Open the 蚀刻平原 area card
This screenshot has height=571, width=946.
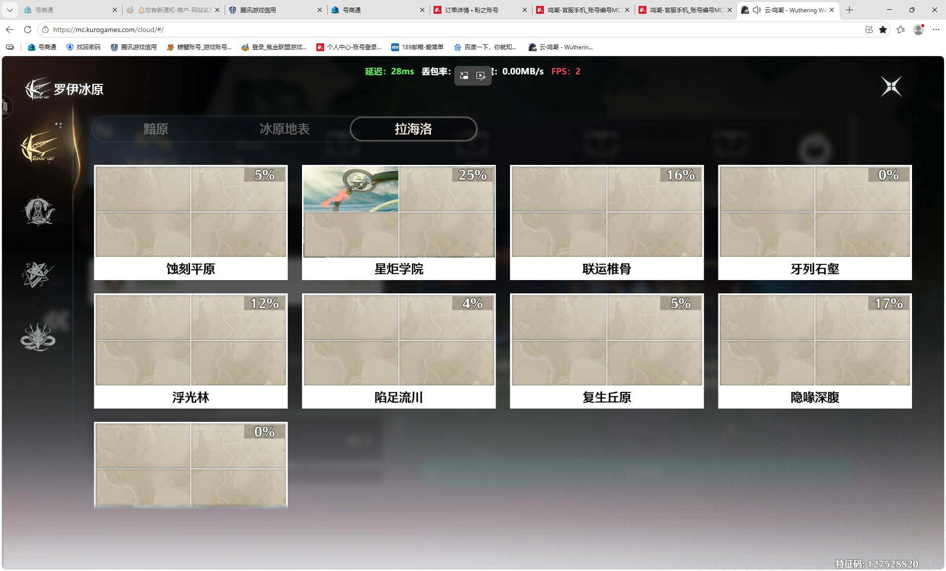[191, 222]
